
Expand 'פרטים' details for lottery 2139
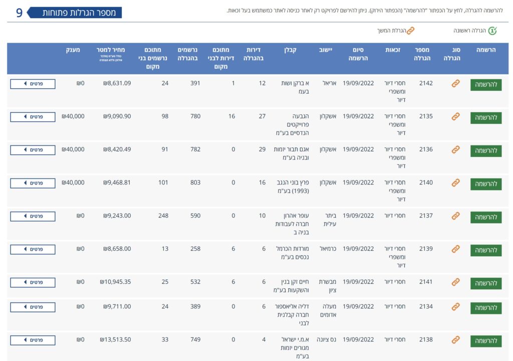[33, 249]
